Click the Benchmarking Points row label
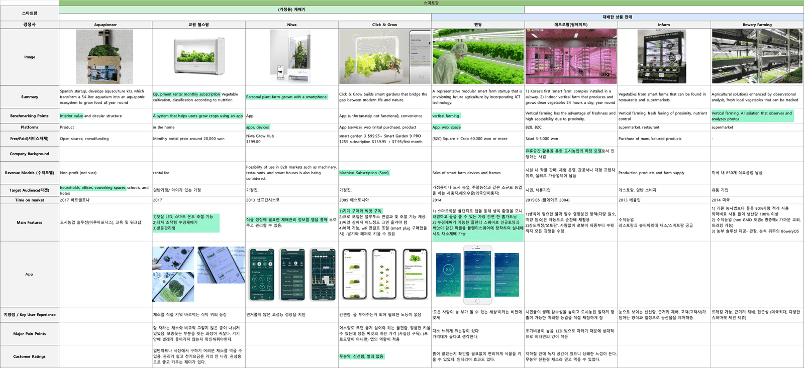Screen dimensions: 804x368 pyautogui.click(x=30, y=116)
